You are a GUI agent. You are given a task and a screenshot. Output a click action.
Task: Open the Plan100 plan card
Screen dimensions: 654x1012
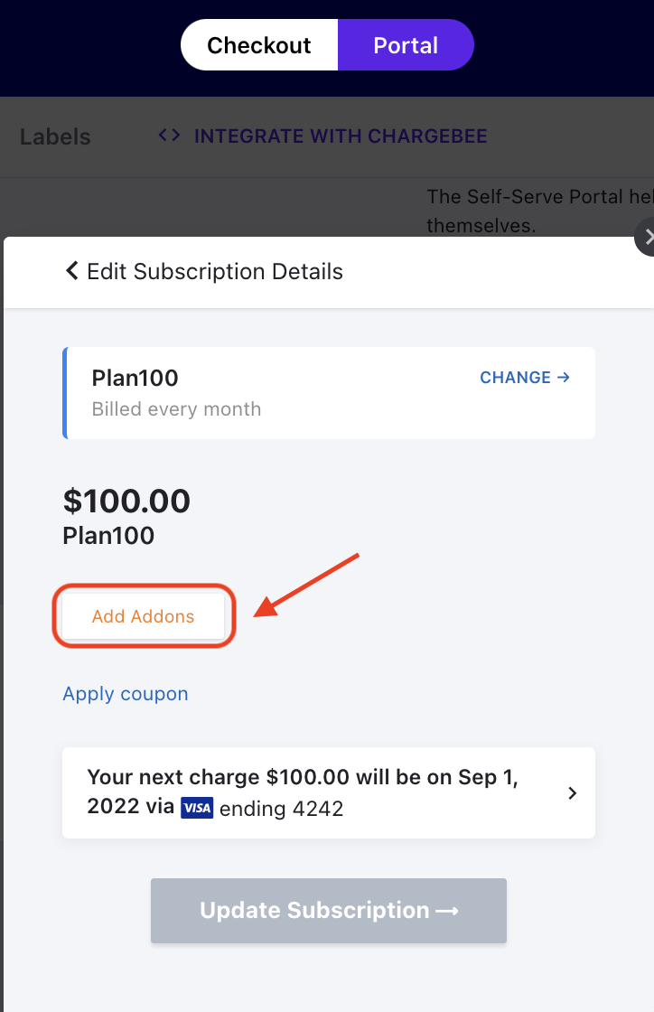pos(329,393)
